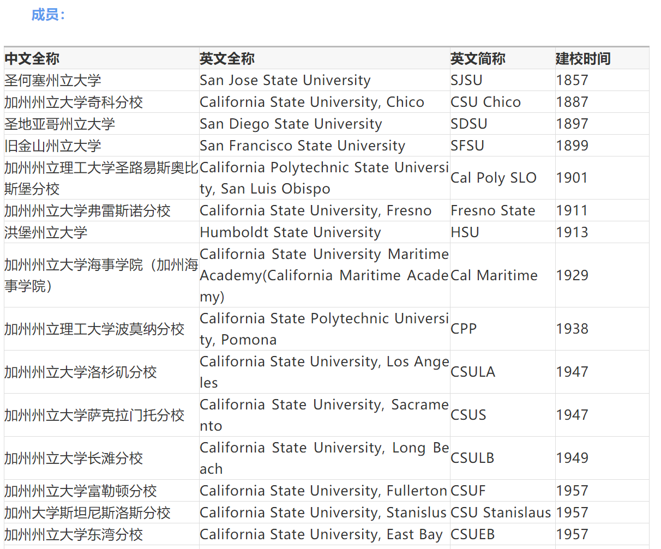Click the 成员 heading text
661x549 pixels.
[x=47, y=15]
